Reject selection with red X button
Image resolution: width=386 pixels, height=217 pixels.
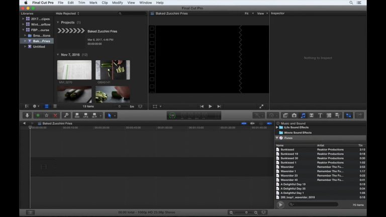pos(55,116)
